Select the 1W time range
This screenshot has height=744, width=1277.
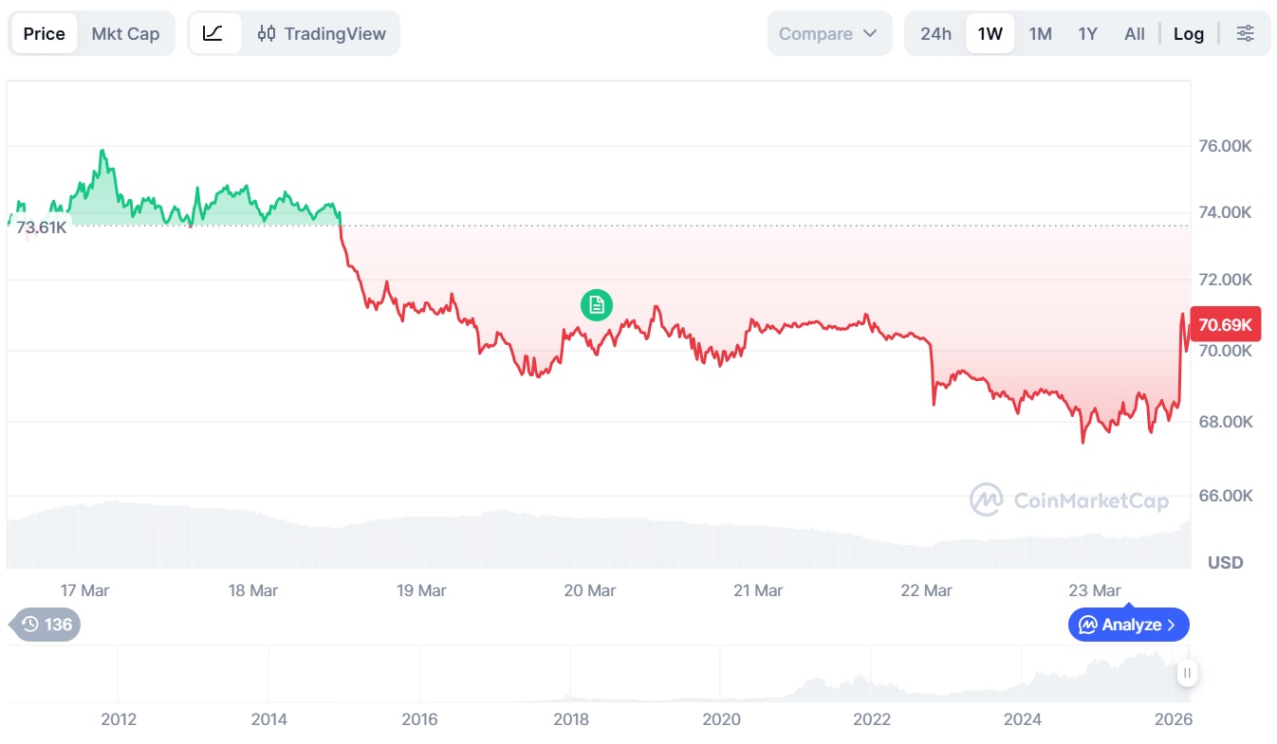990,34
